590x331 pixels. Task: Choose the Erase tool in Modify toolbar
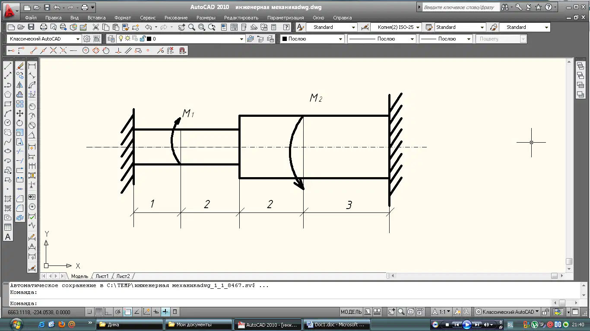(20, 66)
